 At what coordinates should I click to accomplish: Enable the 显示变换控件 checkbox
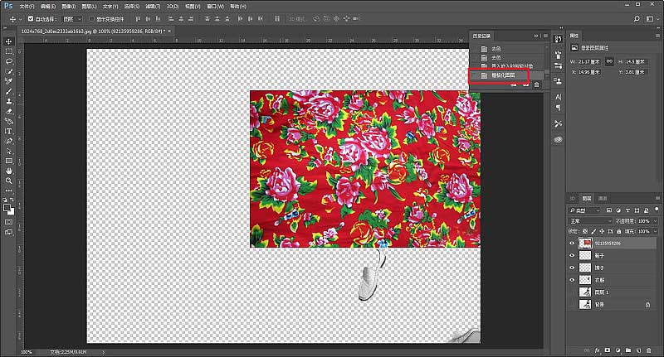pos(90,18)
